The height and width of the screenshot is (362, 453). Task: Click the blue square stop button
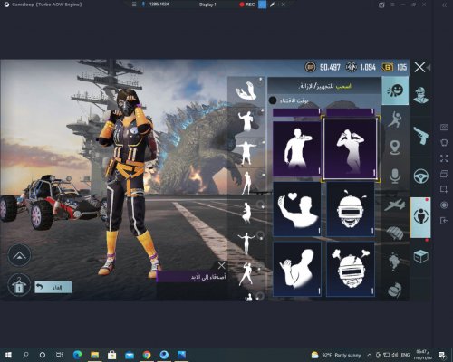(262, 5)
